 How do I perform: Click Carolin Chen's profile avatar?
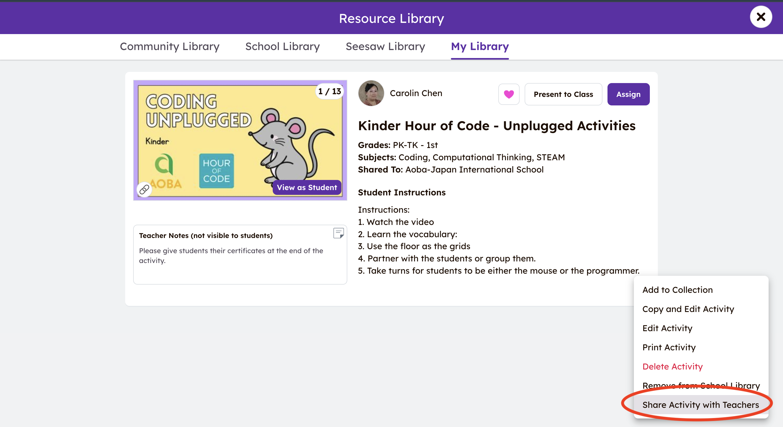coord(371,93)
